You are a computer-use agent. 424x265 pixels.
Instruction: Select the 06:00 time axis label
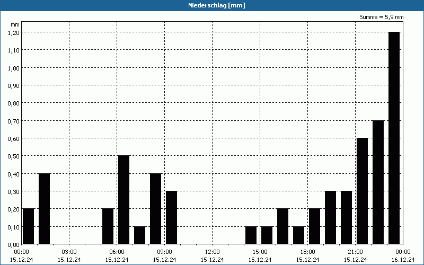pyautogui.click(x=117, y=252)
